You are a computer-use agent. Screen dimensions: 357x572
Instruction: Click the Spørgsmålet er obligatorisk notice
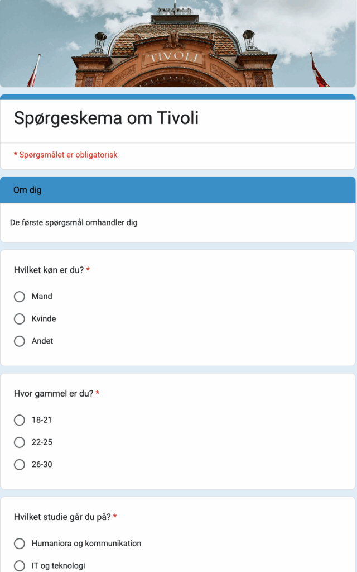coord(66,155)
